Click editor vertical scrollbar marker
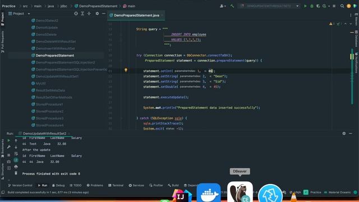Screen dimensions: 359x202 coord(352,56)
